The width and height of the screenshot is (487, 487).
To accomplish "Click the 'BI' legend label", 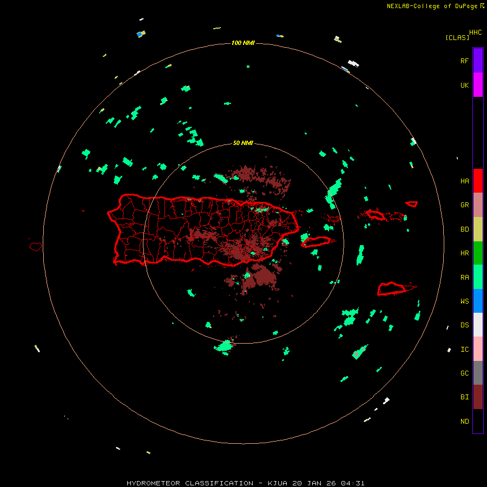I will tap(464, 397).
